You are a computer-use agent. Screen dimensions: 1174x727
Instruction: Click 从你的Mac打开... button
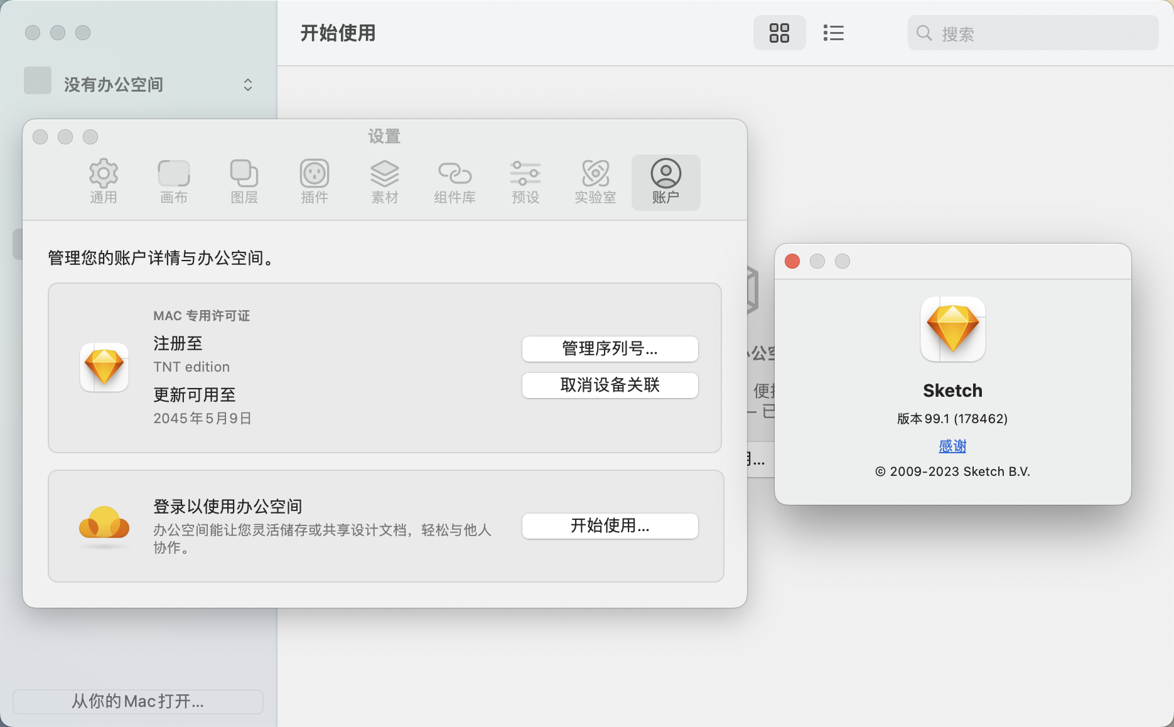pos(137,701)
